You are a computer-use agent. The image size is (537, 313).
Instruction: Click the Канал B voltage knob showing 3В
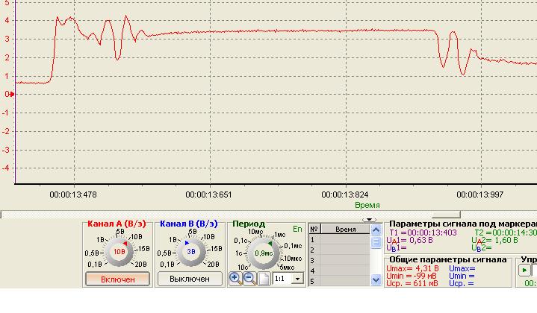click(191, 252)
